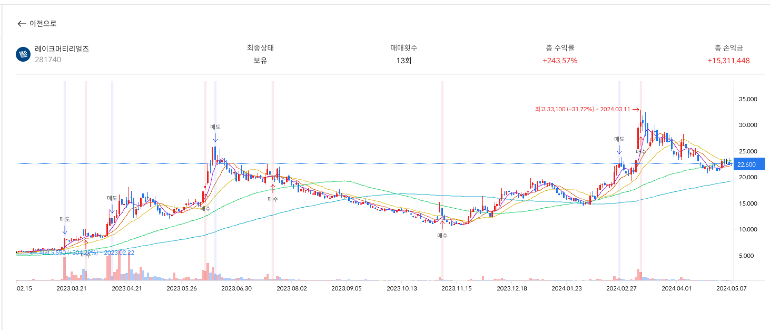Viewport: 770px width, 330px height.
Task: Click the +243.57% return value
Action: click(560, 61)
